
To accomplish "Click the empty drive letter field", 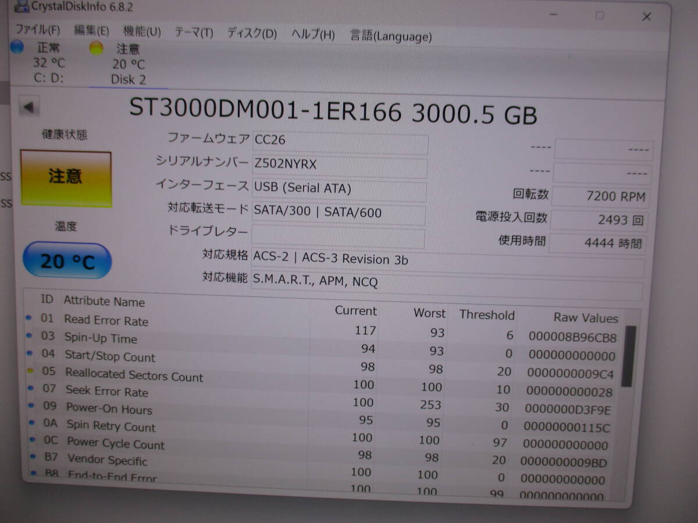I will [337, 237].
